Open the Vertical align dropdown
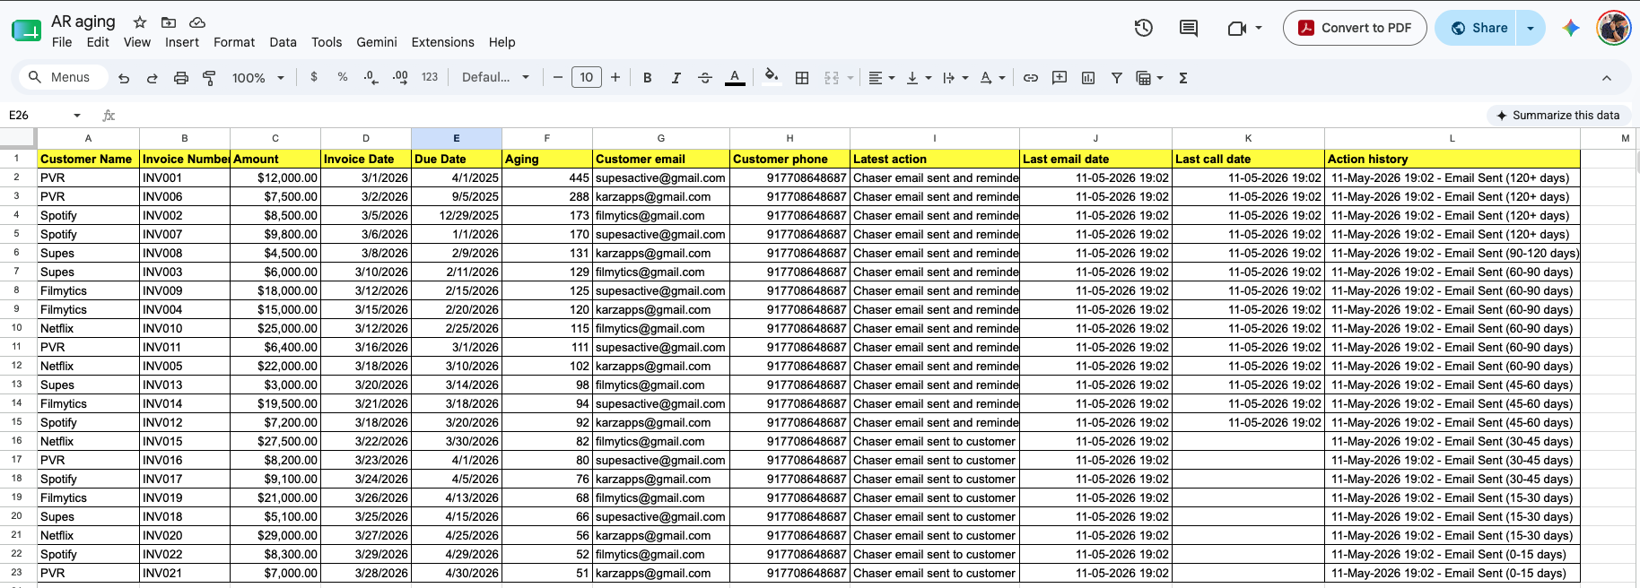This screenshot has height=588, width=1640. click(919, 78)
